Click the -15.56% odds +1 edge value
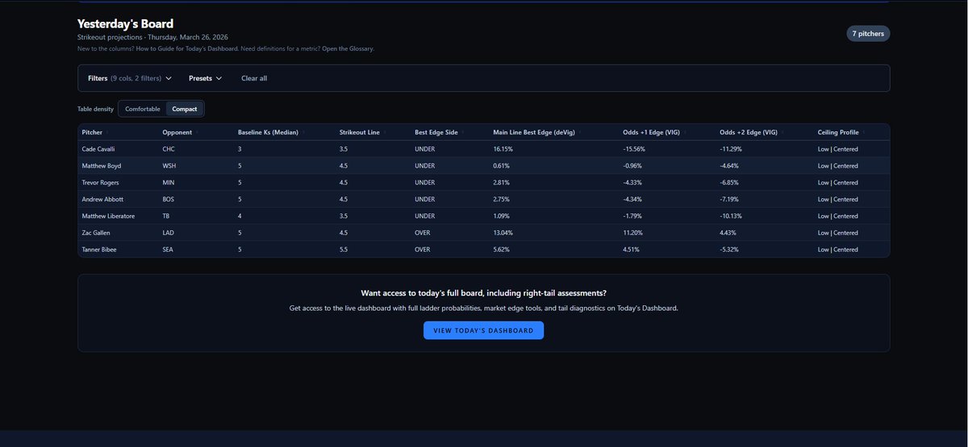 pyautogui.click(x=635, y=149)
